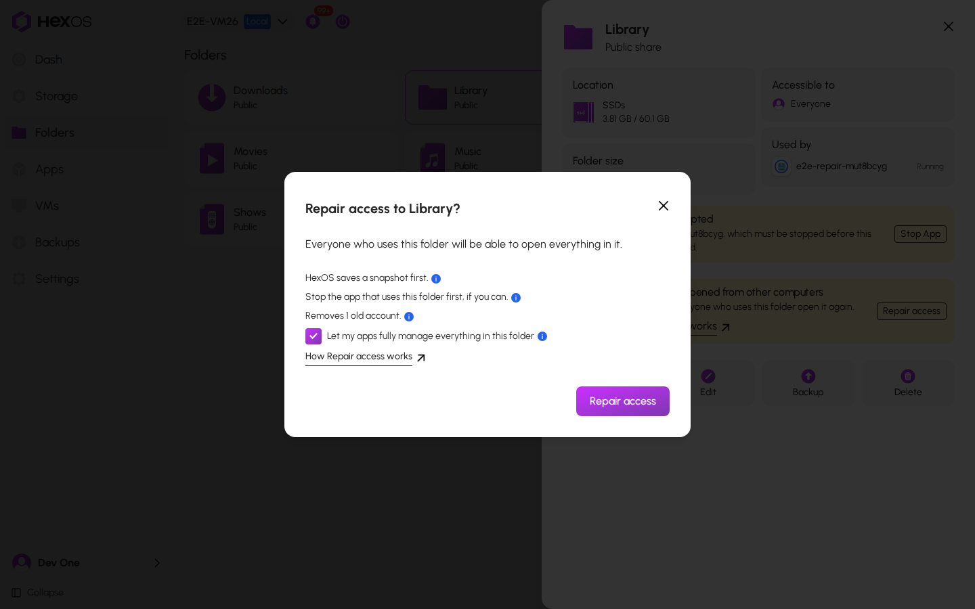Click info icon for the apps-manage checkbox
975x609 pixels.
pyautogui.click(x=542, y=336)
